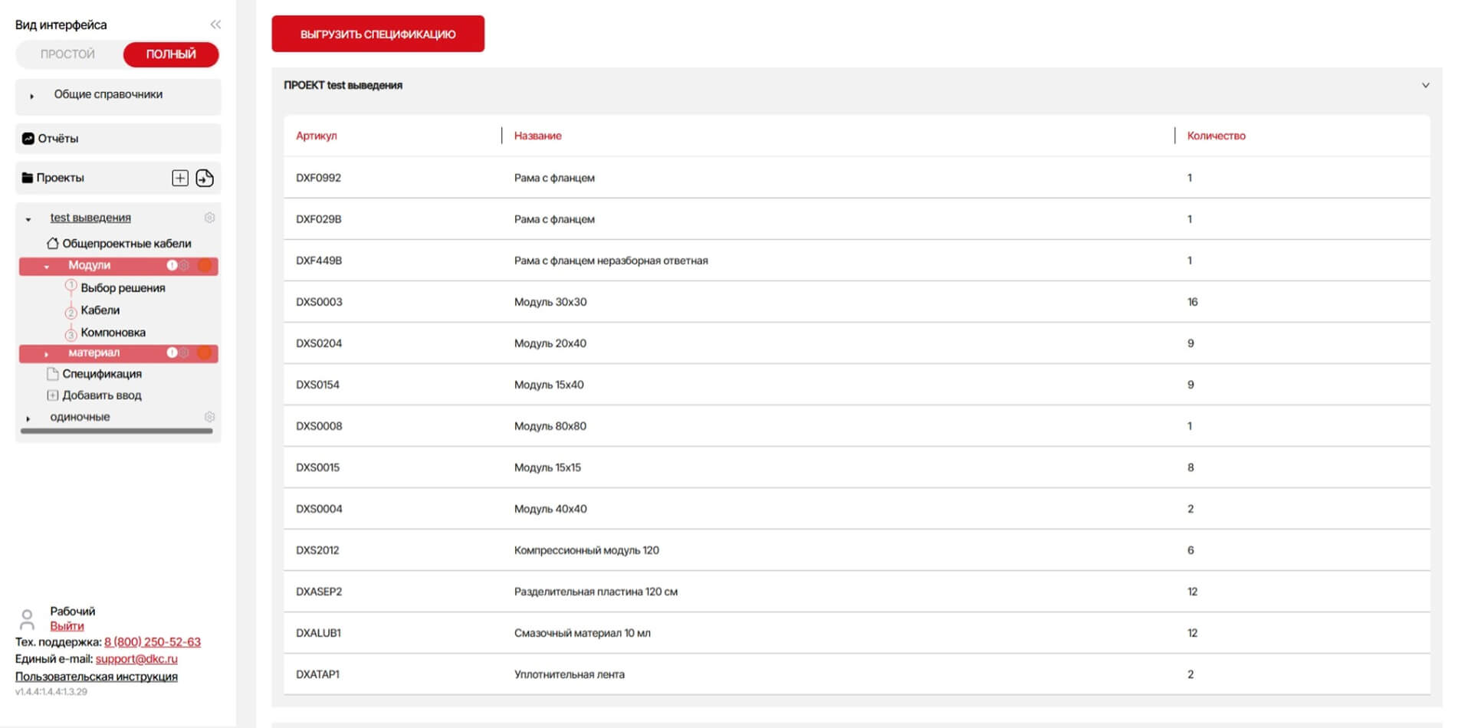
Task: Select the одиночные project name
Action: [80, 417]
